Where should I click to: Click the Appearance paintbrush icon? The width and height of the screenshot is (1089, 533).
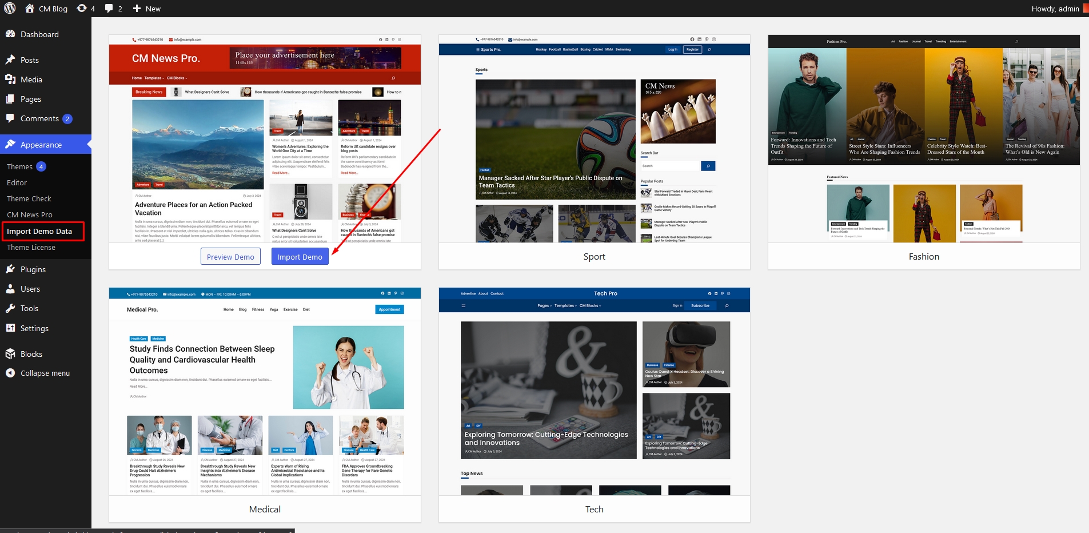[10, 145]
